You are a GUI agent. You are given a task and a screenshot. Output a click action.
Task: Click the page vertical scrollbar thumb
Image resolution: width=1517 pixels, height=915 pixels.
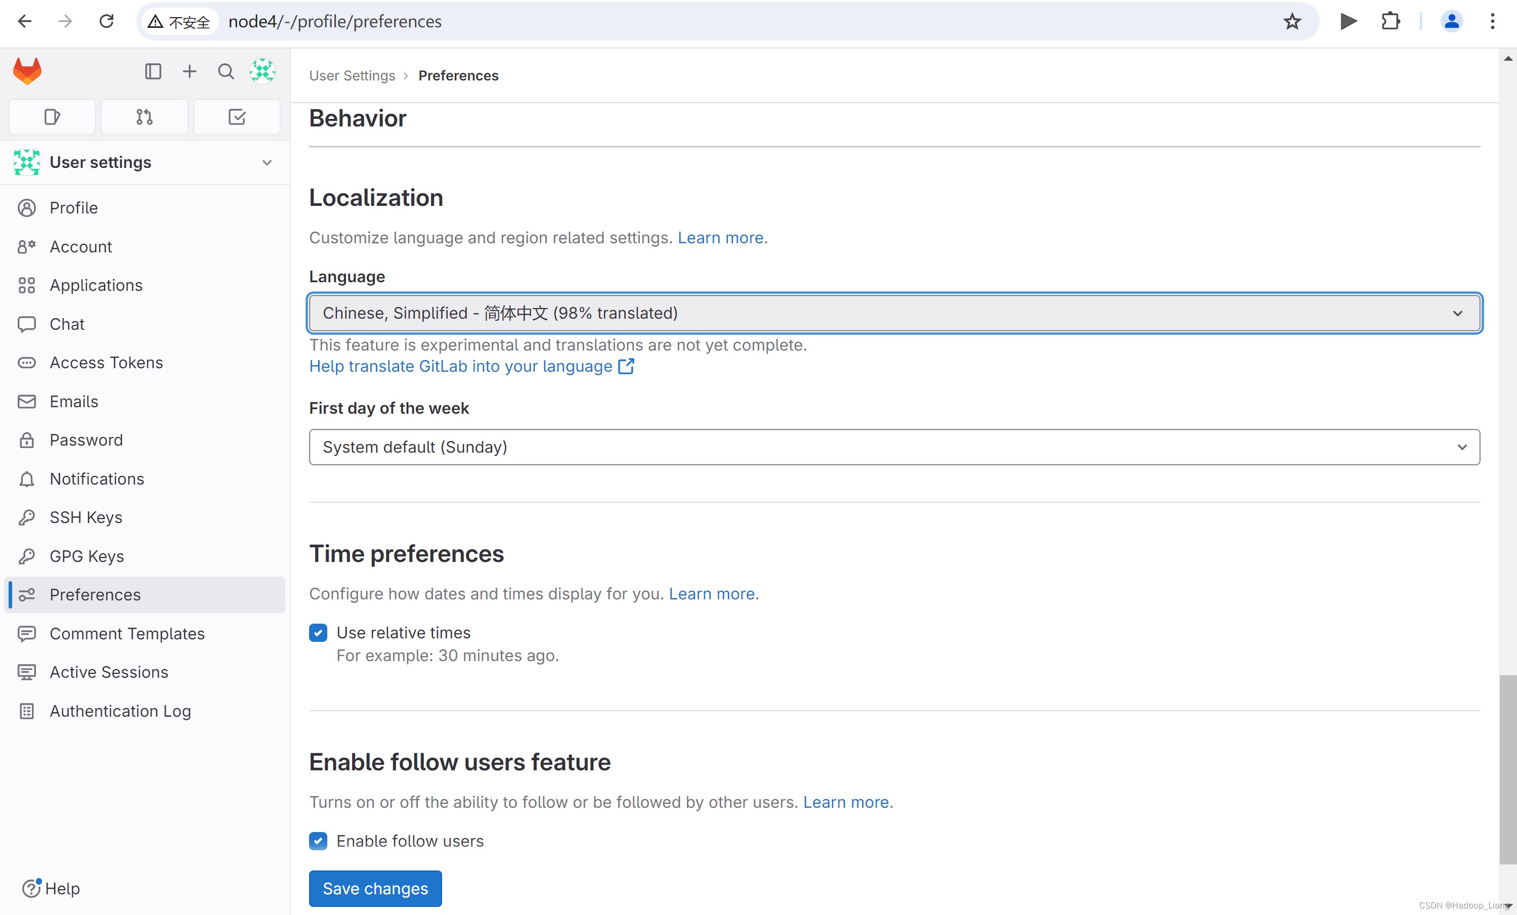tap(1507, 770)
